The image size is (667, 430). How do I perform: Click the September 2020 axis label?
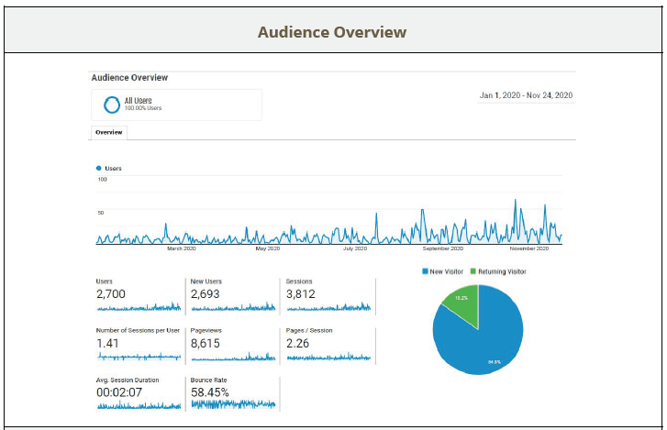coord(443,248)
